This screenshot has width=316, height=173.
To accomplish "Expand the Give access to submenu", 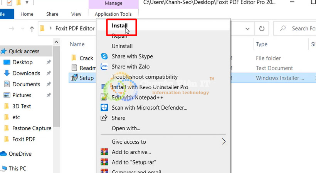I will point(224,141).
